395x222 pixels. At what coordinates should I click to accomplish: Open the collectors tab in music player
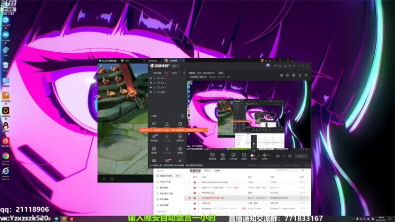point(217,171)
